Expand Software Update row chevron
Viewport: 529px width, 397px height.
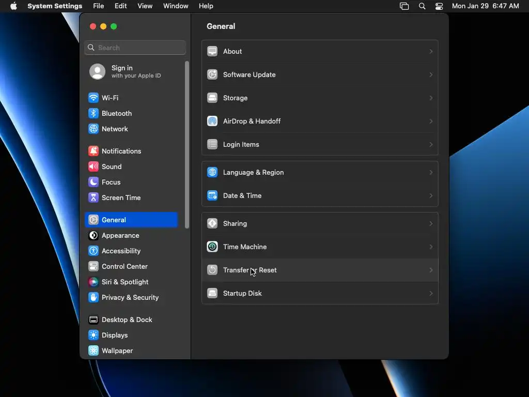point(431,75)
